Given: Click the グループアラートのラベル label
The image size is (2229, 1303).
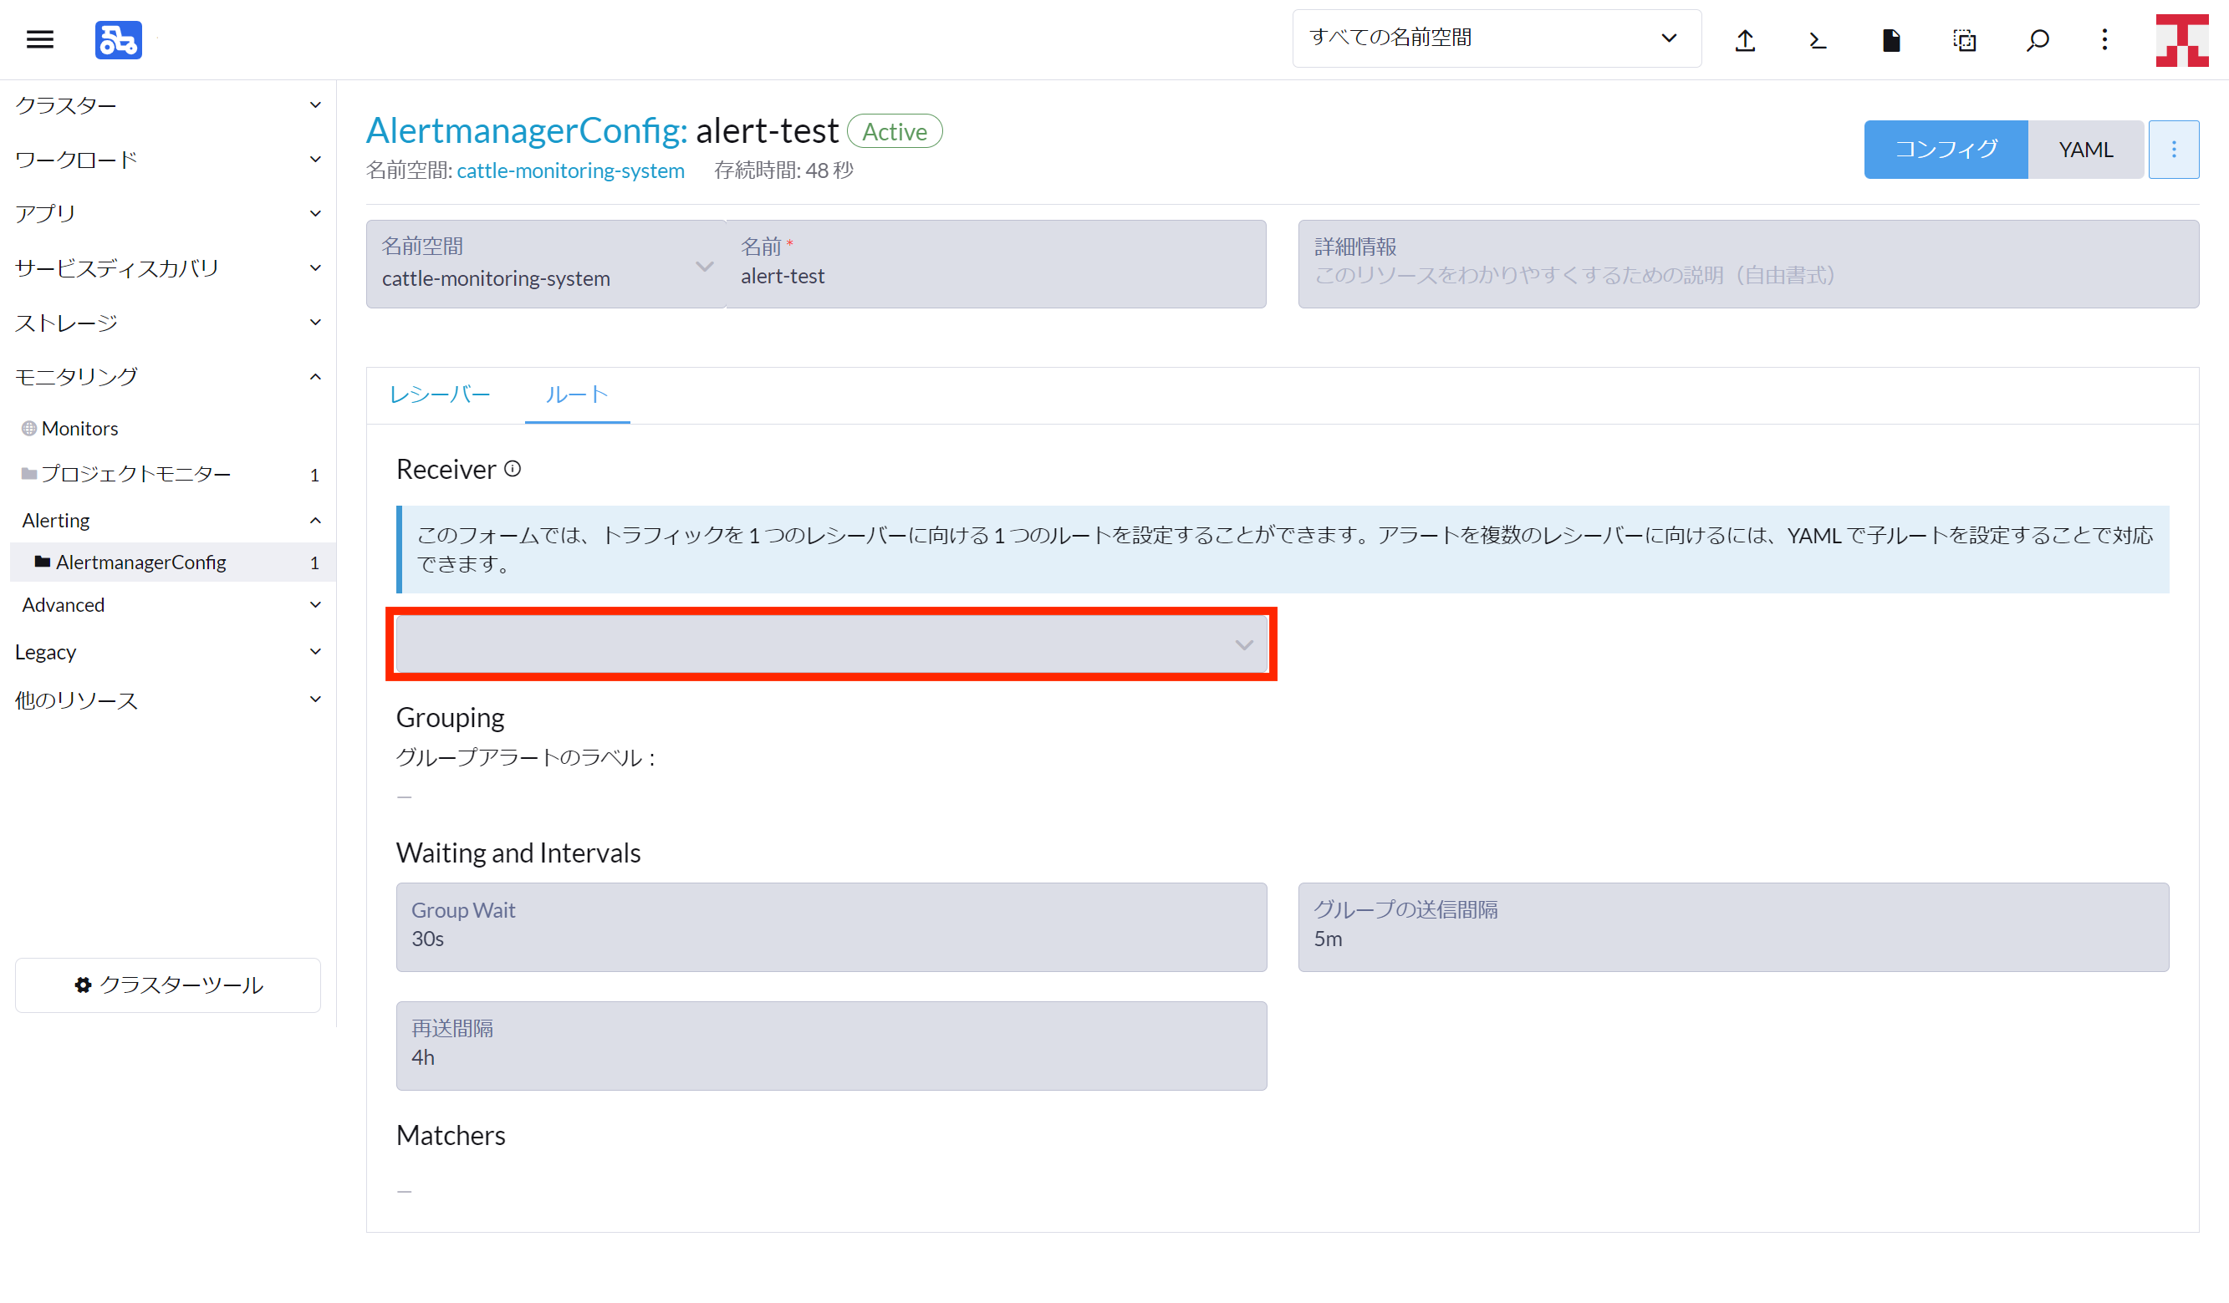Looking at the screenshot, I should (x=525, y=756).
